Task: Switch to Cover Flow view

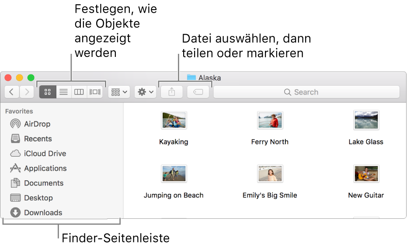Action: point(95,92)
